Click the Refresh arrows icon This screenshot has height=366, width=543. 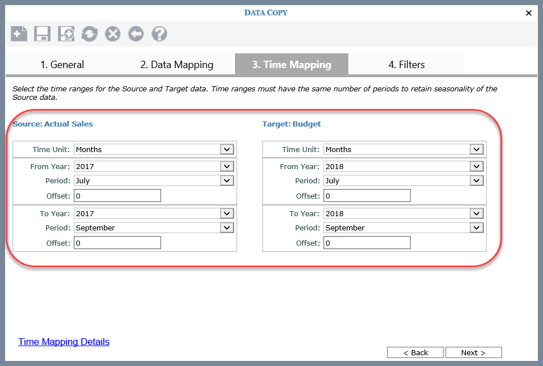(89, 34)
